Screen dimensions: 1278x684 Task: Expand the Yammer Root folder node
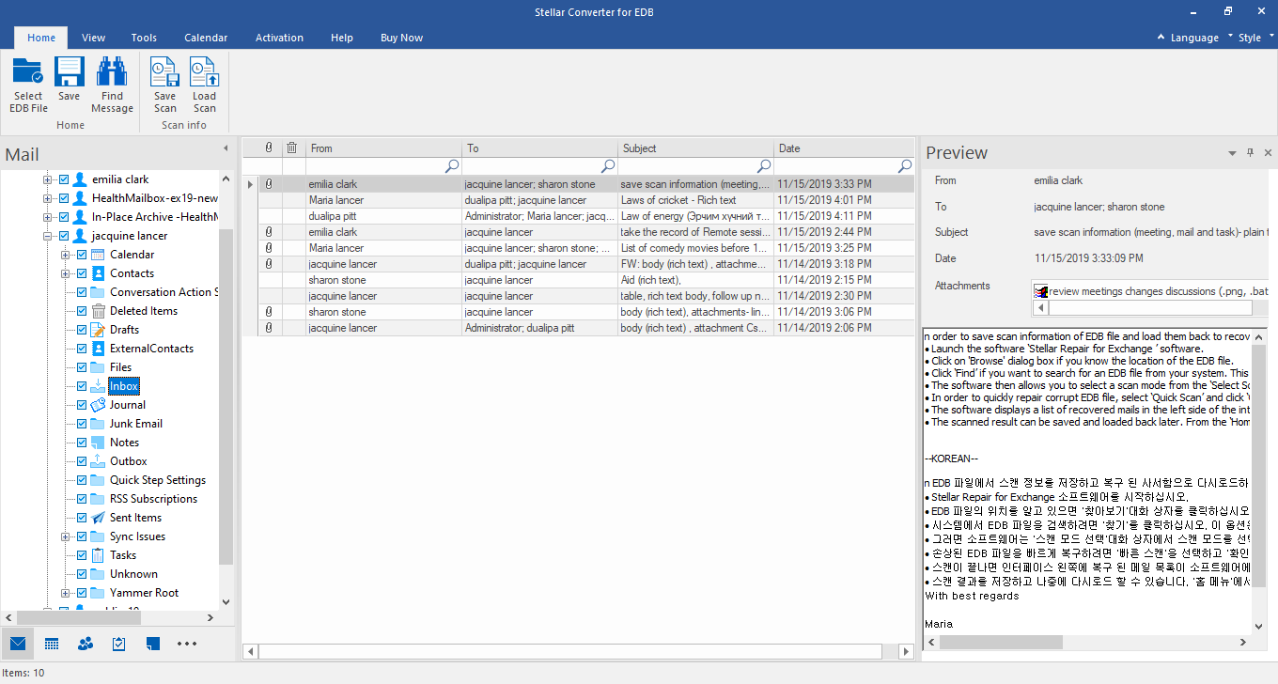point(65,593)
